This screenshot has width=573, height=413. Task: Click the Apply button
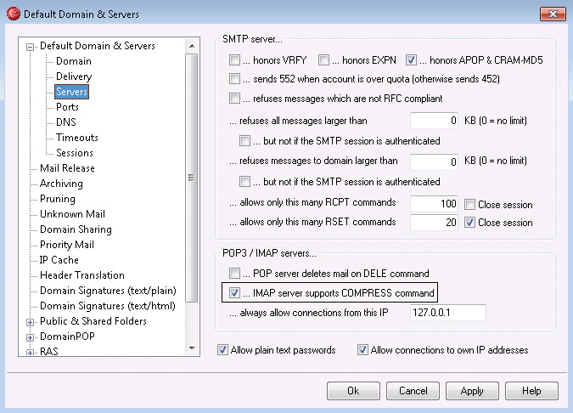472,391
